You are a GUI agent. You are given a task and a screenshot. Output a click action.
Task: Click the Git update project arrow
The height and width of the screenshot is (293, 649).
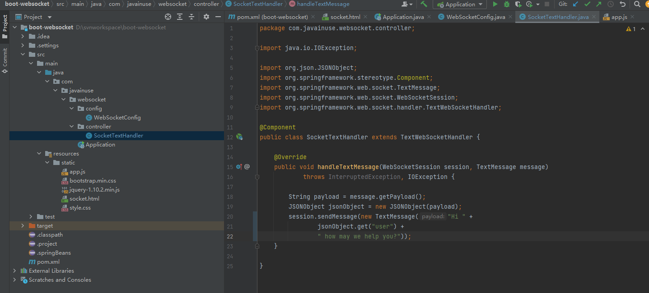pyautogui.click(x=575, y=4)
